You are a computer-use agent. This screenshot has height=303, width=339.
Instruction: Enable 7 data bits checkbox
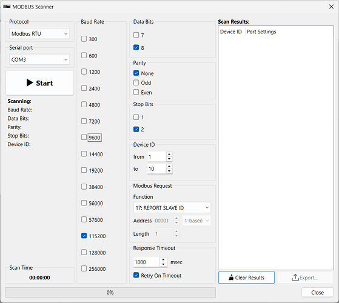(136, 35)
